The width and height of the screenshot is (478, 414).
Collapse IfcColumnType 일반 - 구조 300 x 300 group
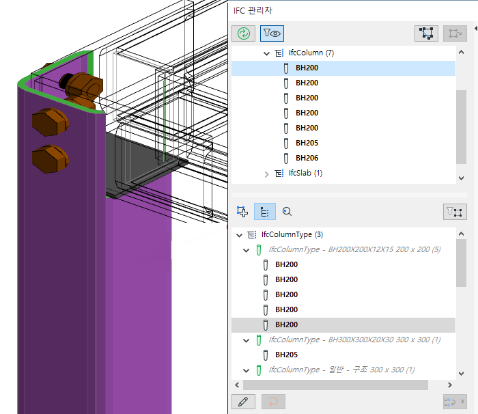[246, 370]
